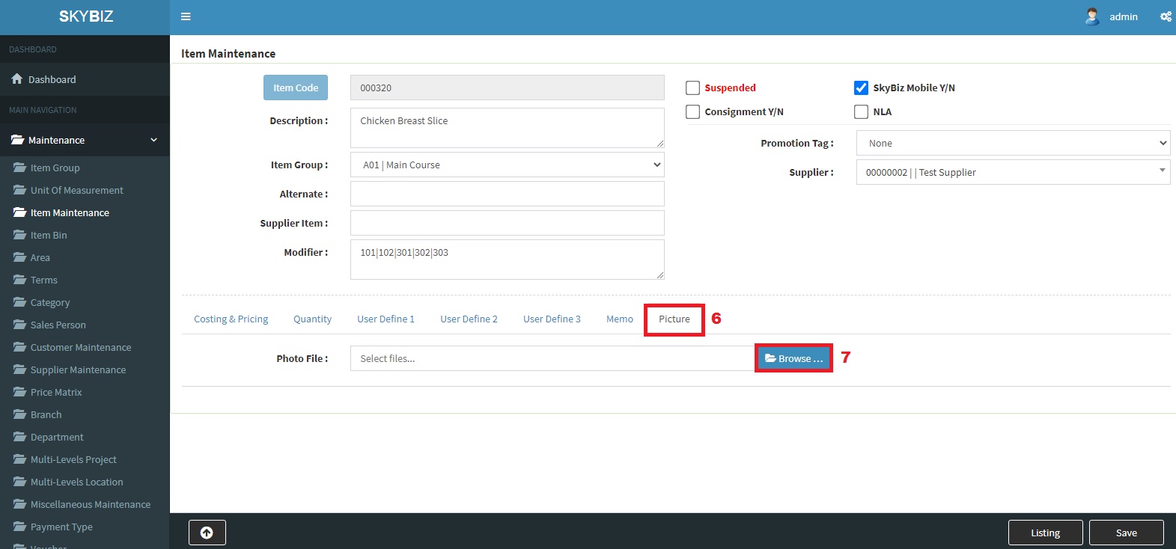Click the Branch folder icon
This screenshot has width=1176, height=549.
19,414
